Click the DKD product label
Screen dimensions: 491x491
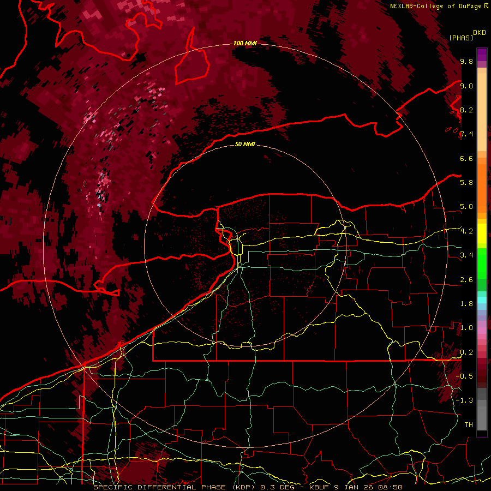coord(480,32)
